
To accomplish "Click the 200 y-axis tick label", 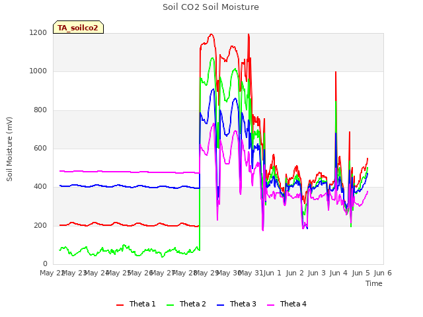I will coord(40,225).
